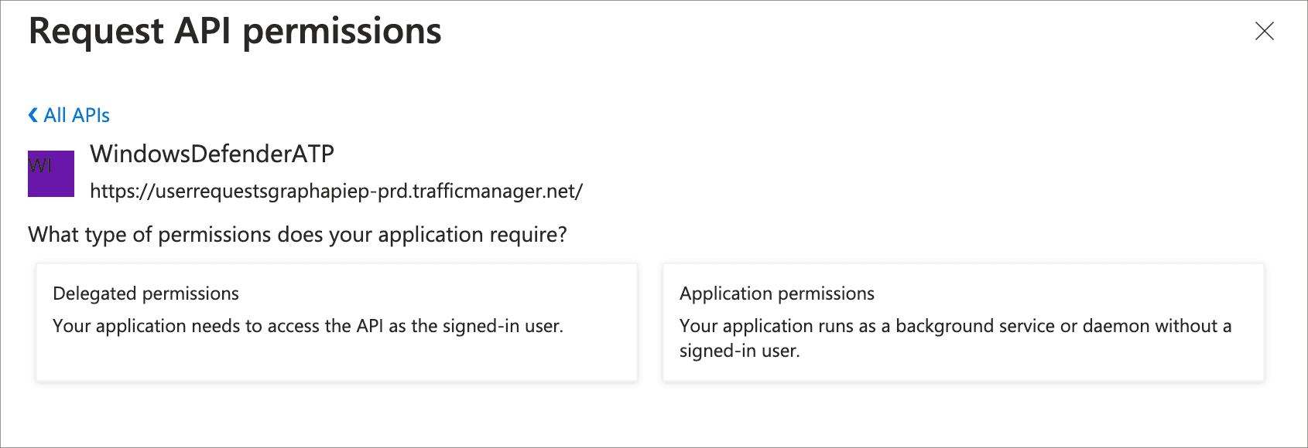Select the WindowsDefenderATP title text
This screenshot has width=1308, height=448.
[x=213, y=154]
